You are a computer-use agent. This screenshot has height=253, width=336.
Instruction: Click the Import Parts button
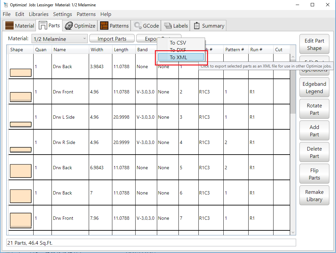pyautogui.click(x=112, y=39)
